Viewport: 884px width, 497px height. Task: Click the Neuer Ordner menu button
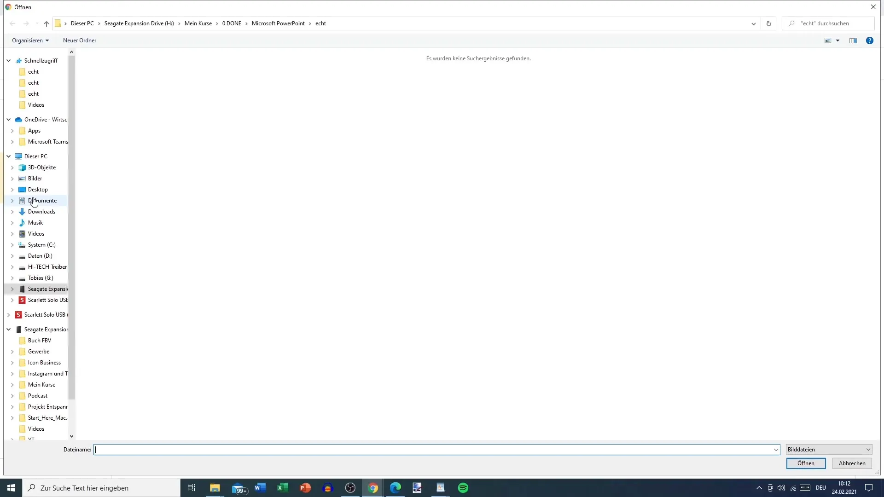click(x=80, y=40)
